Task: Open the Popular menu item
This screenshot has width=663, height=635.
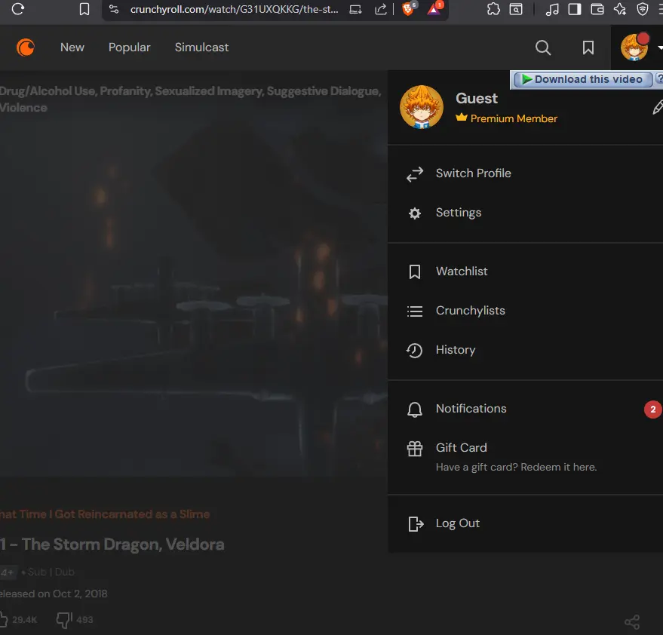Action: (130, 48)
